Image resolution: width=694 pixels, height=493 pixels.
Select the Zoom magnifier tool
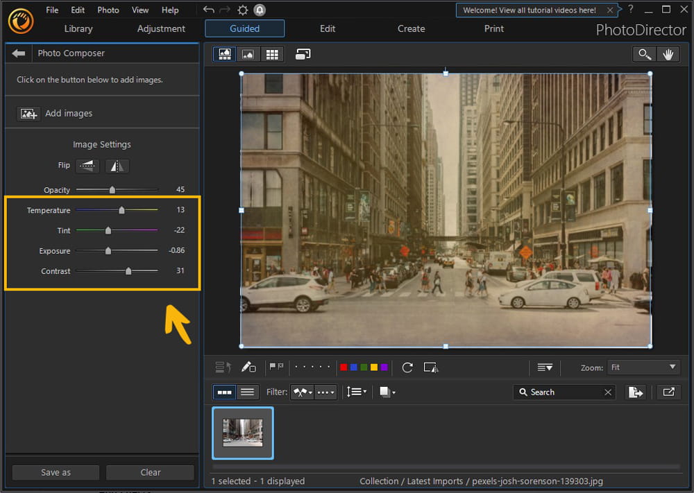point(643,54)
